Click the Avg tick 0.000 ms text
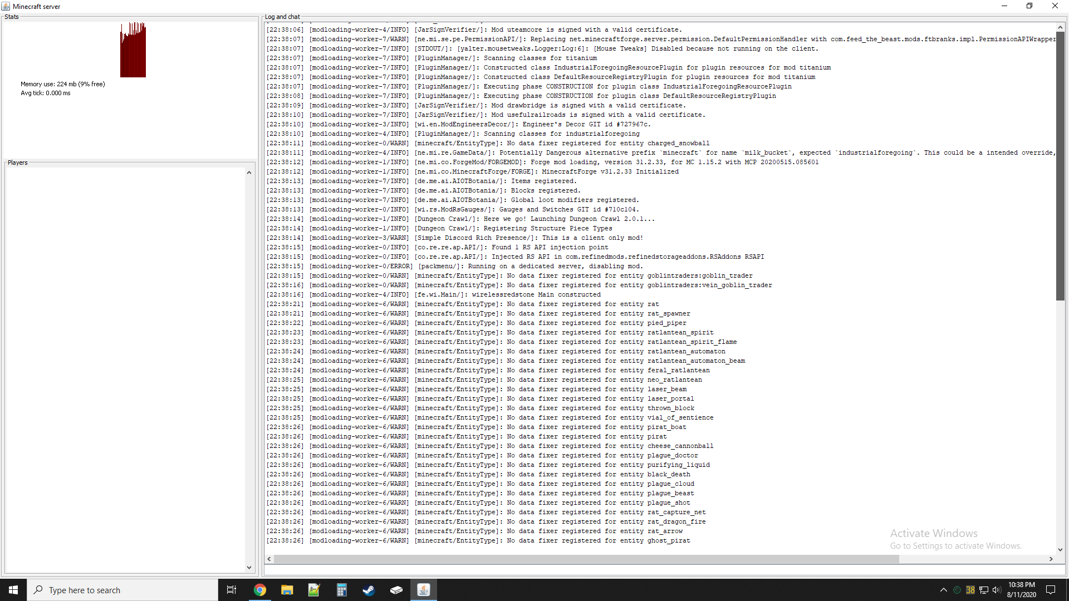 click(x=46, y=93)
